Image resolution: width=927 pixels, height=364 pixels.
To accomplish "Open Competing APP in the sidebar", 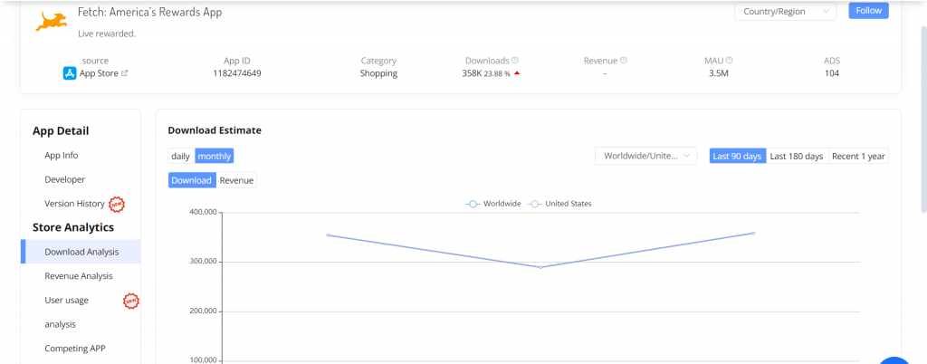I will click(x=73, y=348).
